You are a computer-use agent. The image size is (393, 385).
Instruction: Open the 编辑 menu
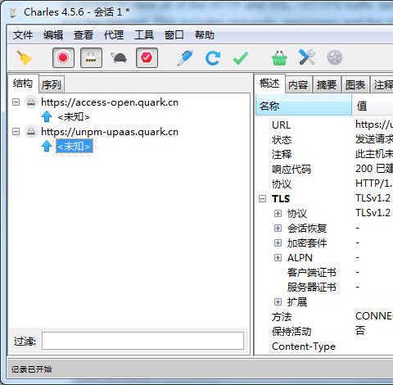point(53,35)
